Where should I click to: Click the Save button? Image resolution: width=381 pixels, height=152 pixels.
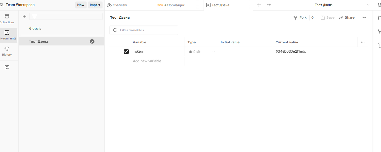pos(327,17)
